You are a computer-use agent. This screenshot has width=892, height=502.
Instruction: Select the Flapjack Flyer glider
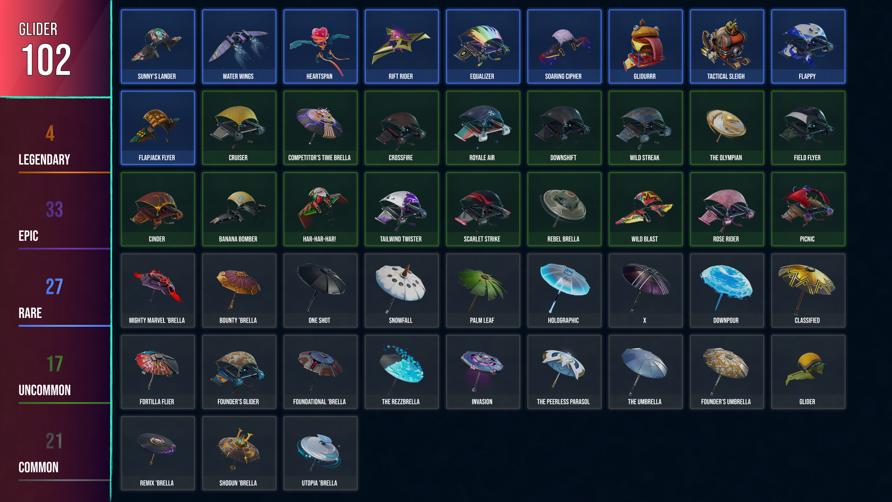click(x=157, y=128)
